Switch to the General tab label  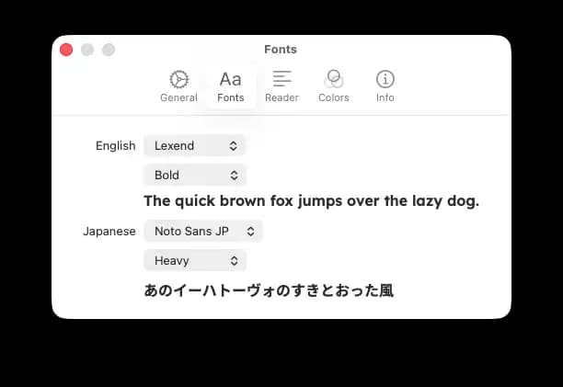[178, 97]
